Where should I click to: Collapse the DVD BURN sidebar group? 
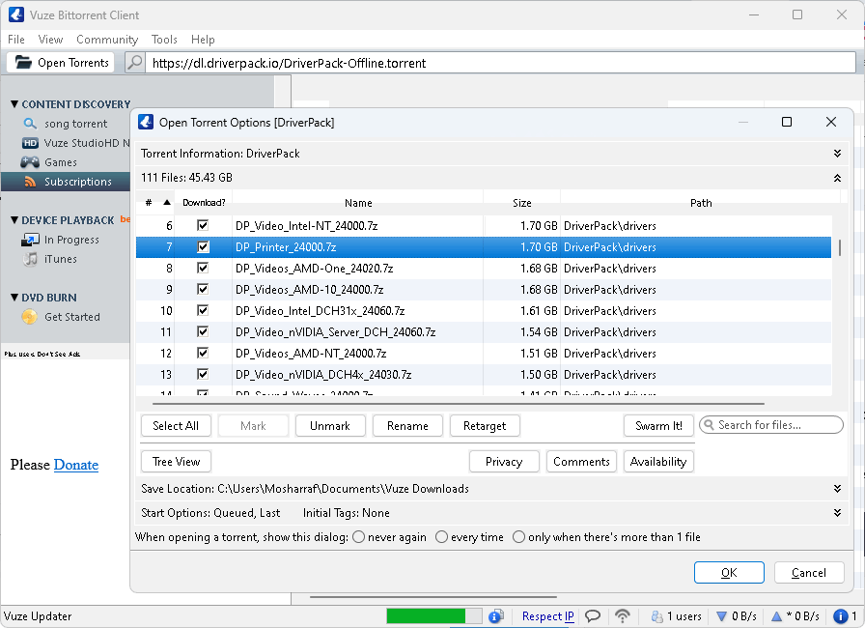(x=14, y=298)
